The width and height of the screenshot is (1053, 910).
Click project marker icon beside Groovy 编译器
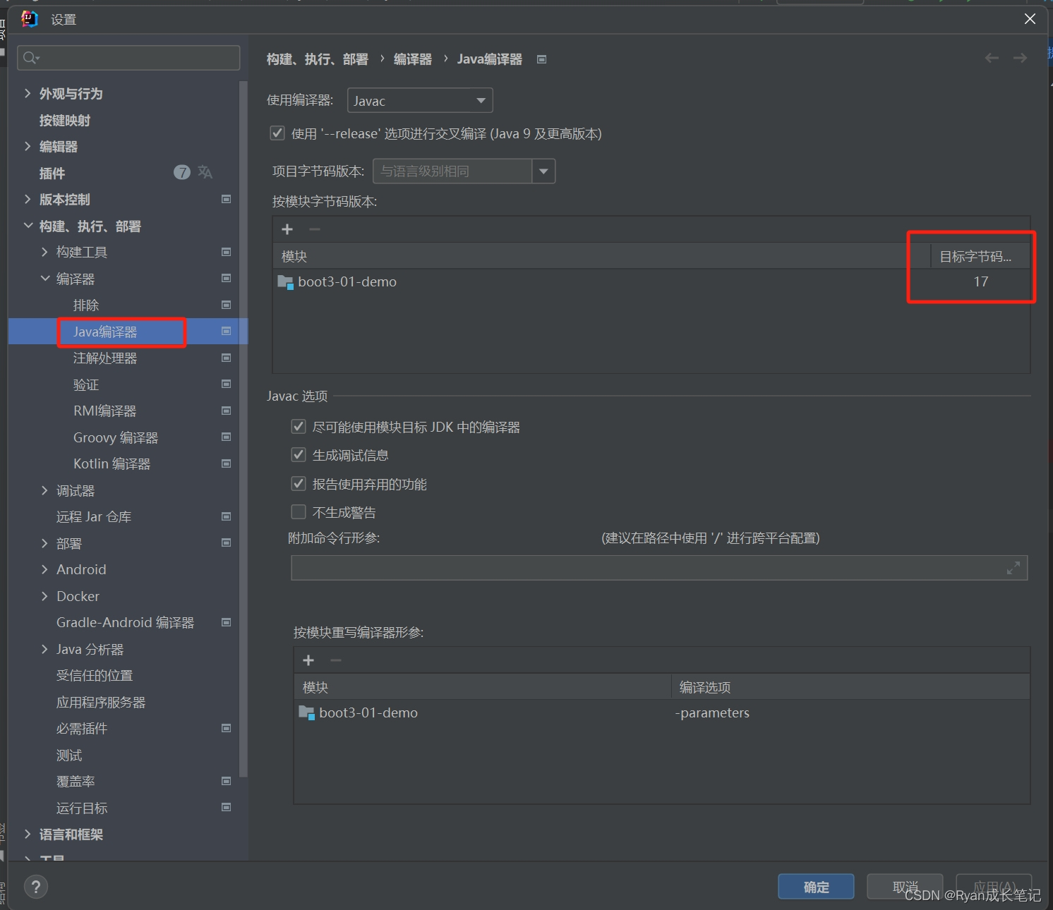[x=227, y=437]
